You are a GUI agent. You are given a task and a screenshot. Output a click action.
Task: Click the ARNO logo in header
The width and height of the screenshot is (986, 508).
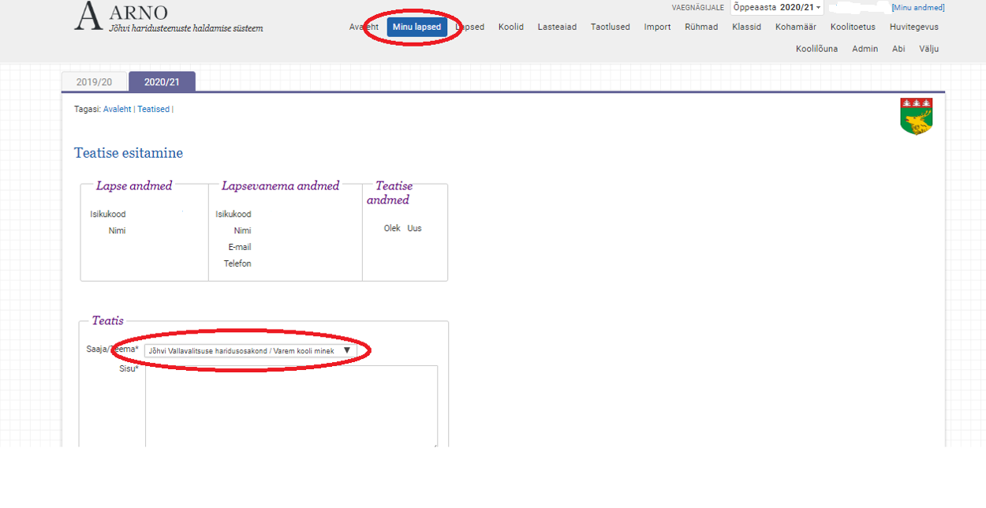[121, 16]
